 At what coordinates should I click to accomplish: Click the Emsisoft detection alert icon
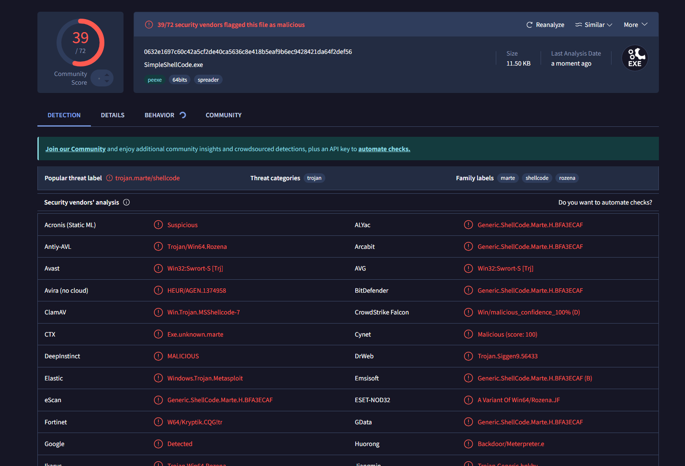(x=468, y=378)
